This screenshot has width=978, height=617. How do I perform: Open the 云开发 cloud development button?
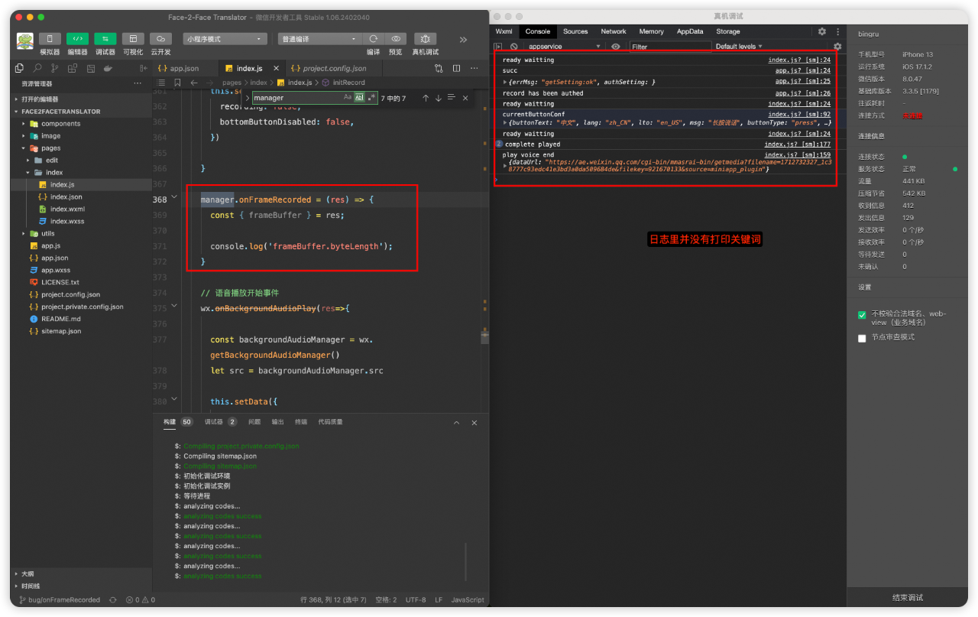(160, 39)
